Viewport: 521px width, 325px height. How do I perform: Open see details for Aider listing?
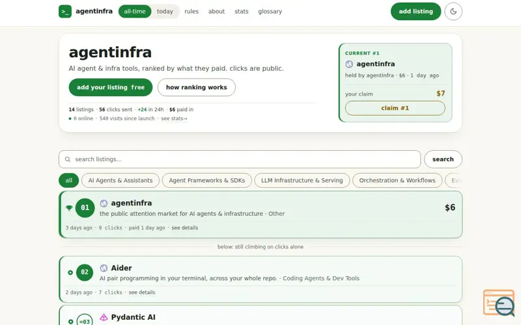142,292
